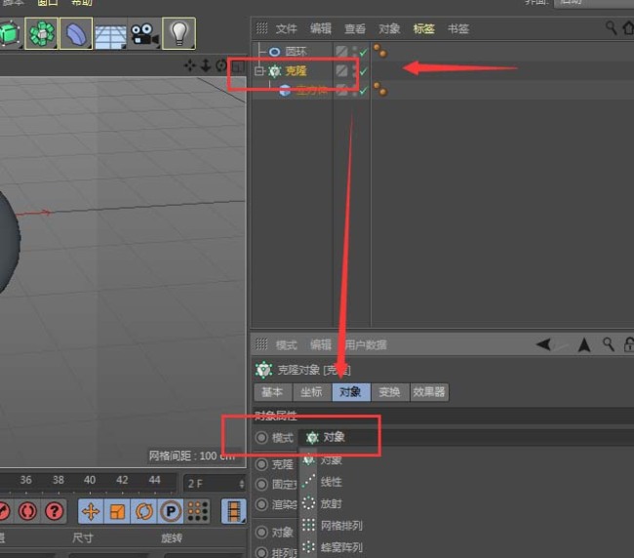The image size is (634, 558).
Task: Select the blue deformer tool
Action: tap(76, 33)
